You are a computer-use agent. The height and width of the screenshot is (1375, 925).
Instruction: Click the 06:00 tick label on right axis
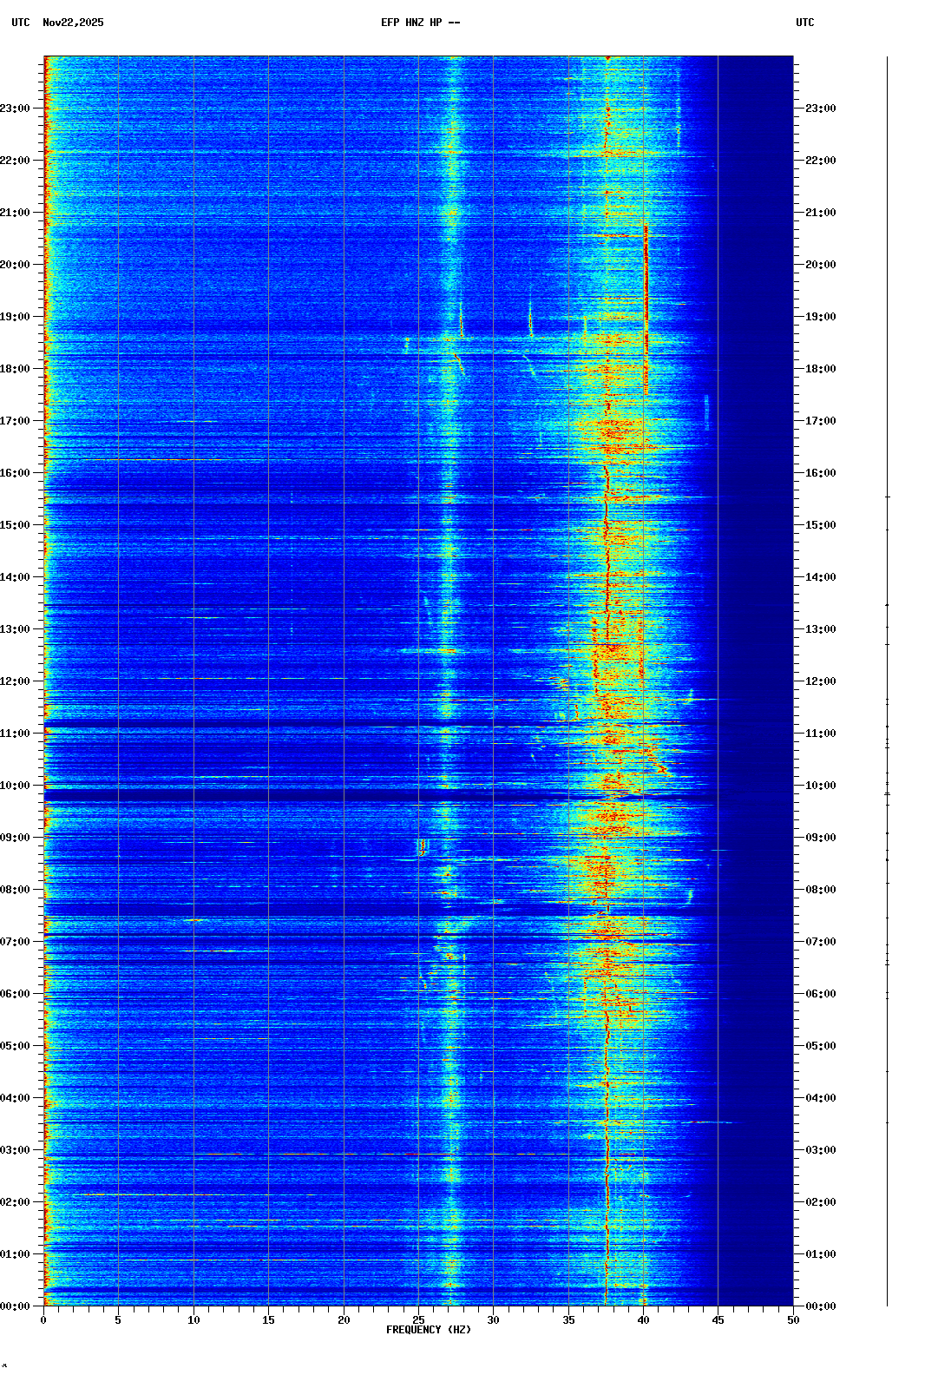(820, 994)
